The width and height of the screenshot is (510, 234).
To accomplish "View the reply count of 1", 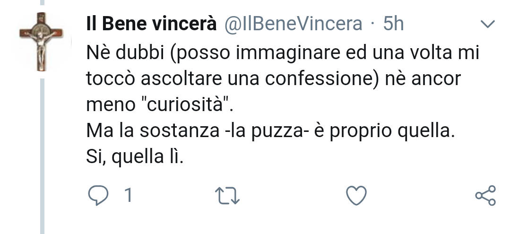I will coord(129,196).
